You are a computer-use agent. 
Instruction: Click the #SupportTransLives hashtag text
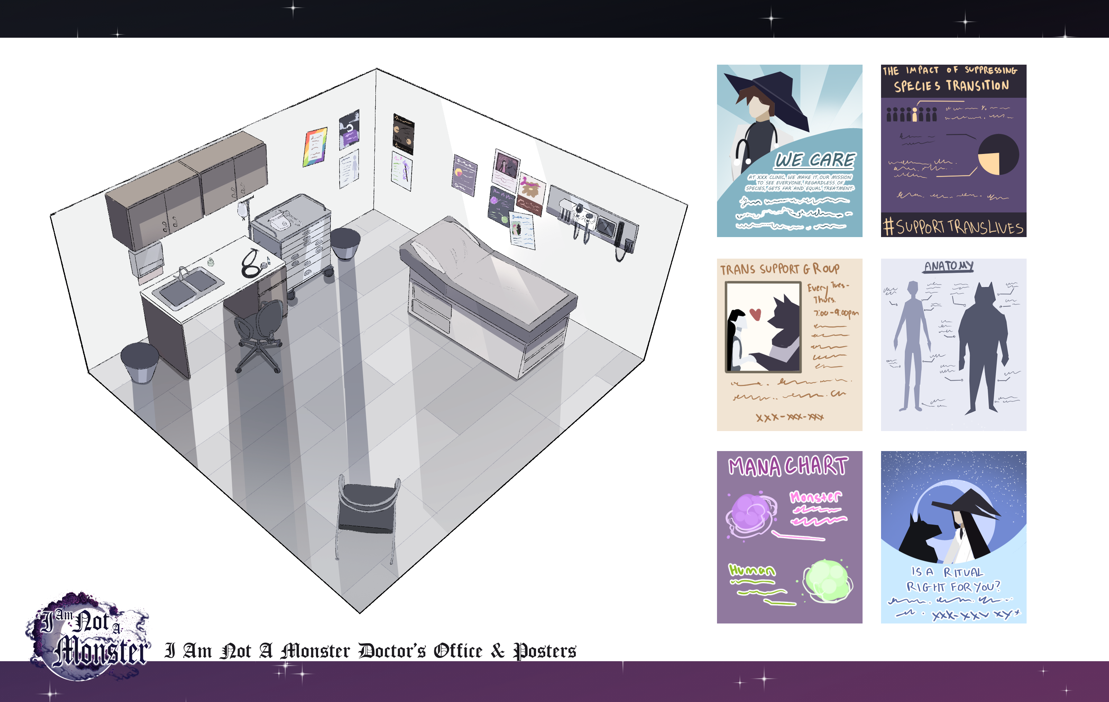pos(953,226)
